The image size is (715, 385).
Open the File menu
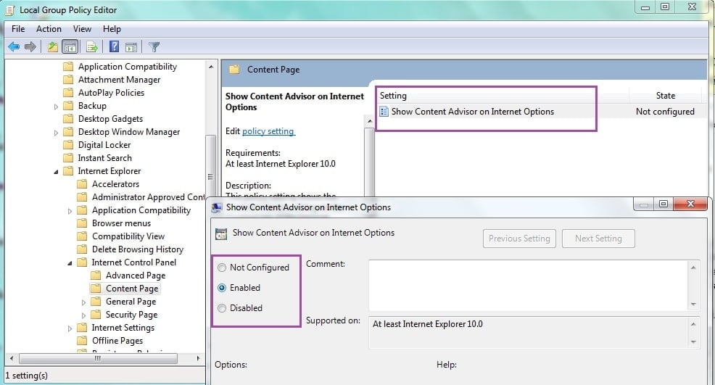(x=18, y=29)
